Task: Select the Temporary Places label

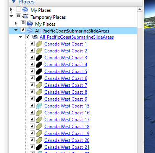Action: [x=48, y=17]
